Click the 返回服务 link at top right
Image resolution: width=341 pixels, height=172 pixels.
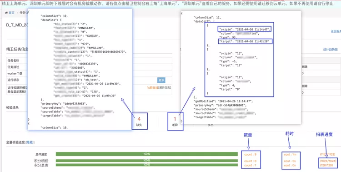336,31
